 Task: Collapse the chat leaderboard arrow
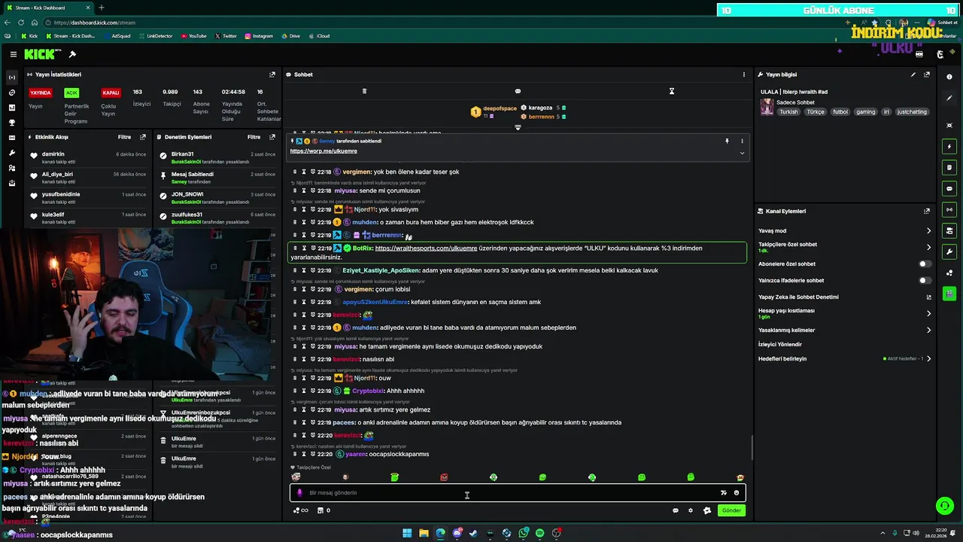click(518, 127)
